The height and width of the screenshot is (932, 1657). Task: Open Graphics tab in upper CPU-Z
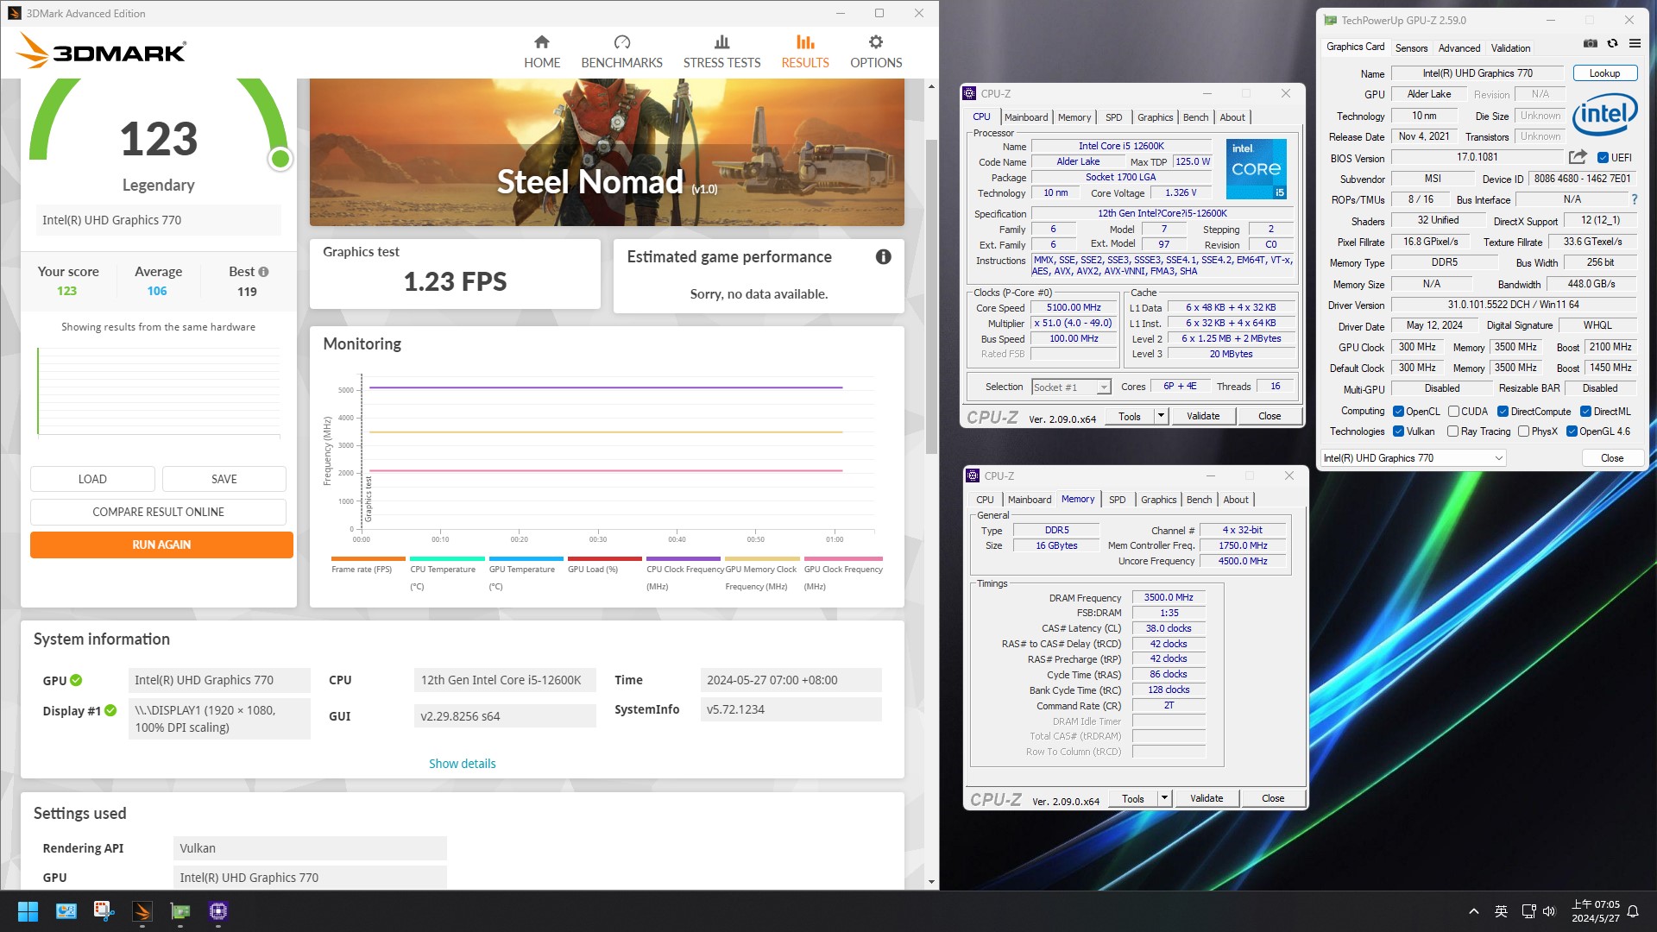[1155, 117]
